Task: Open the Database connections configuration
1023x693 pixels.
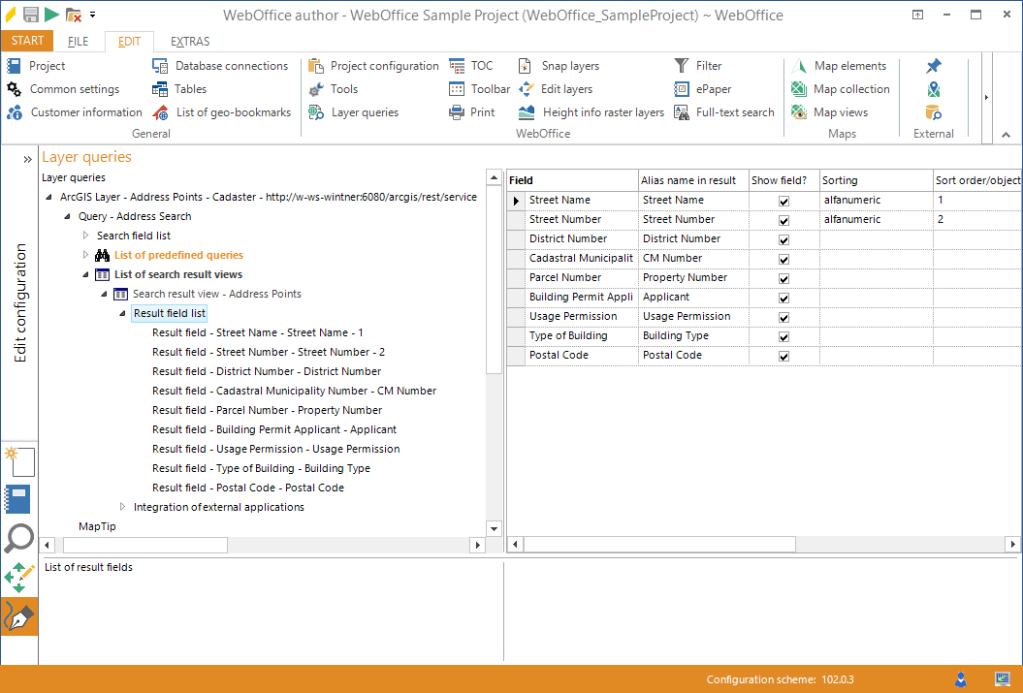Action: (x=233, y=65)
